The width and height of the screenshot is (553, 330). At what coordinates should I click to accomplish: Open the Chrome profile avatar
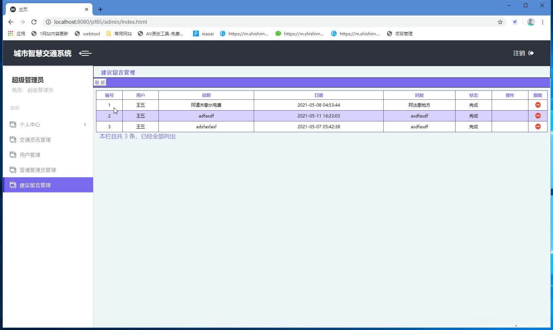point(531,22)
